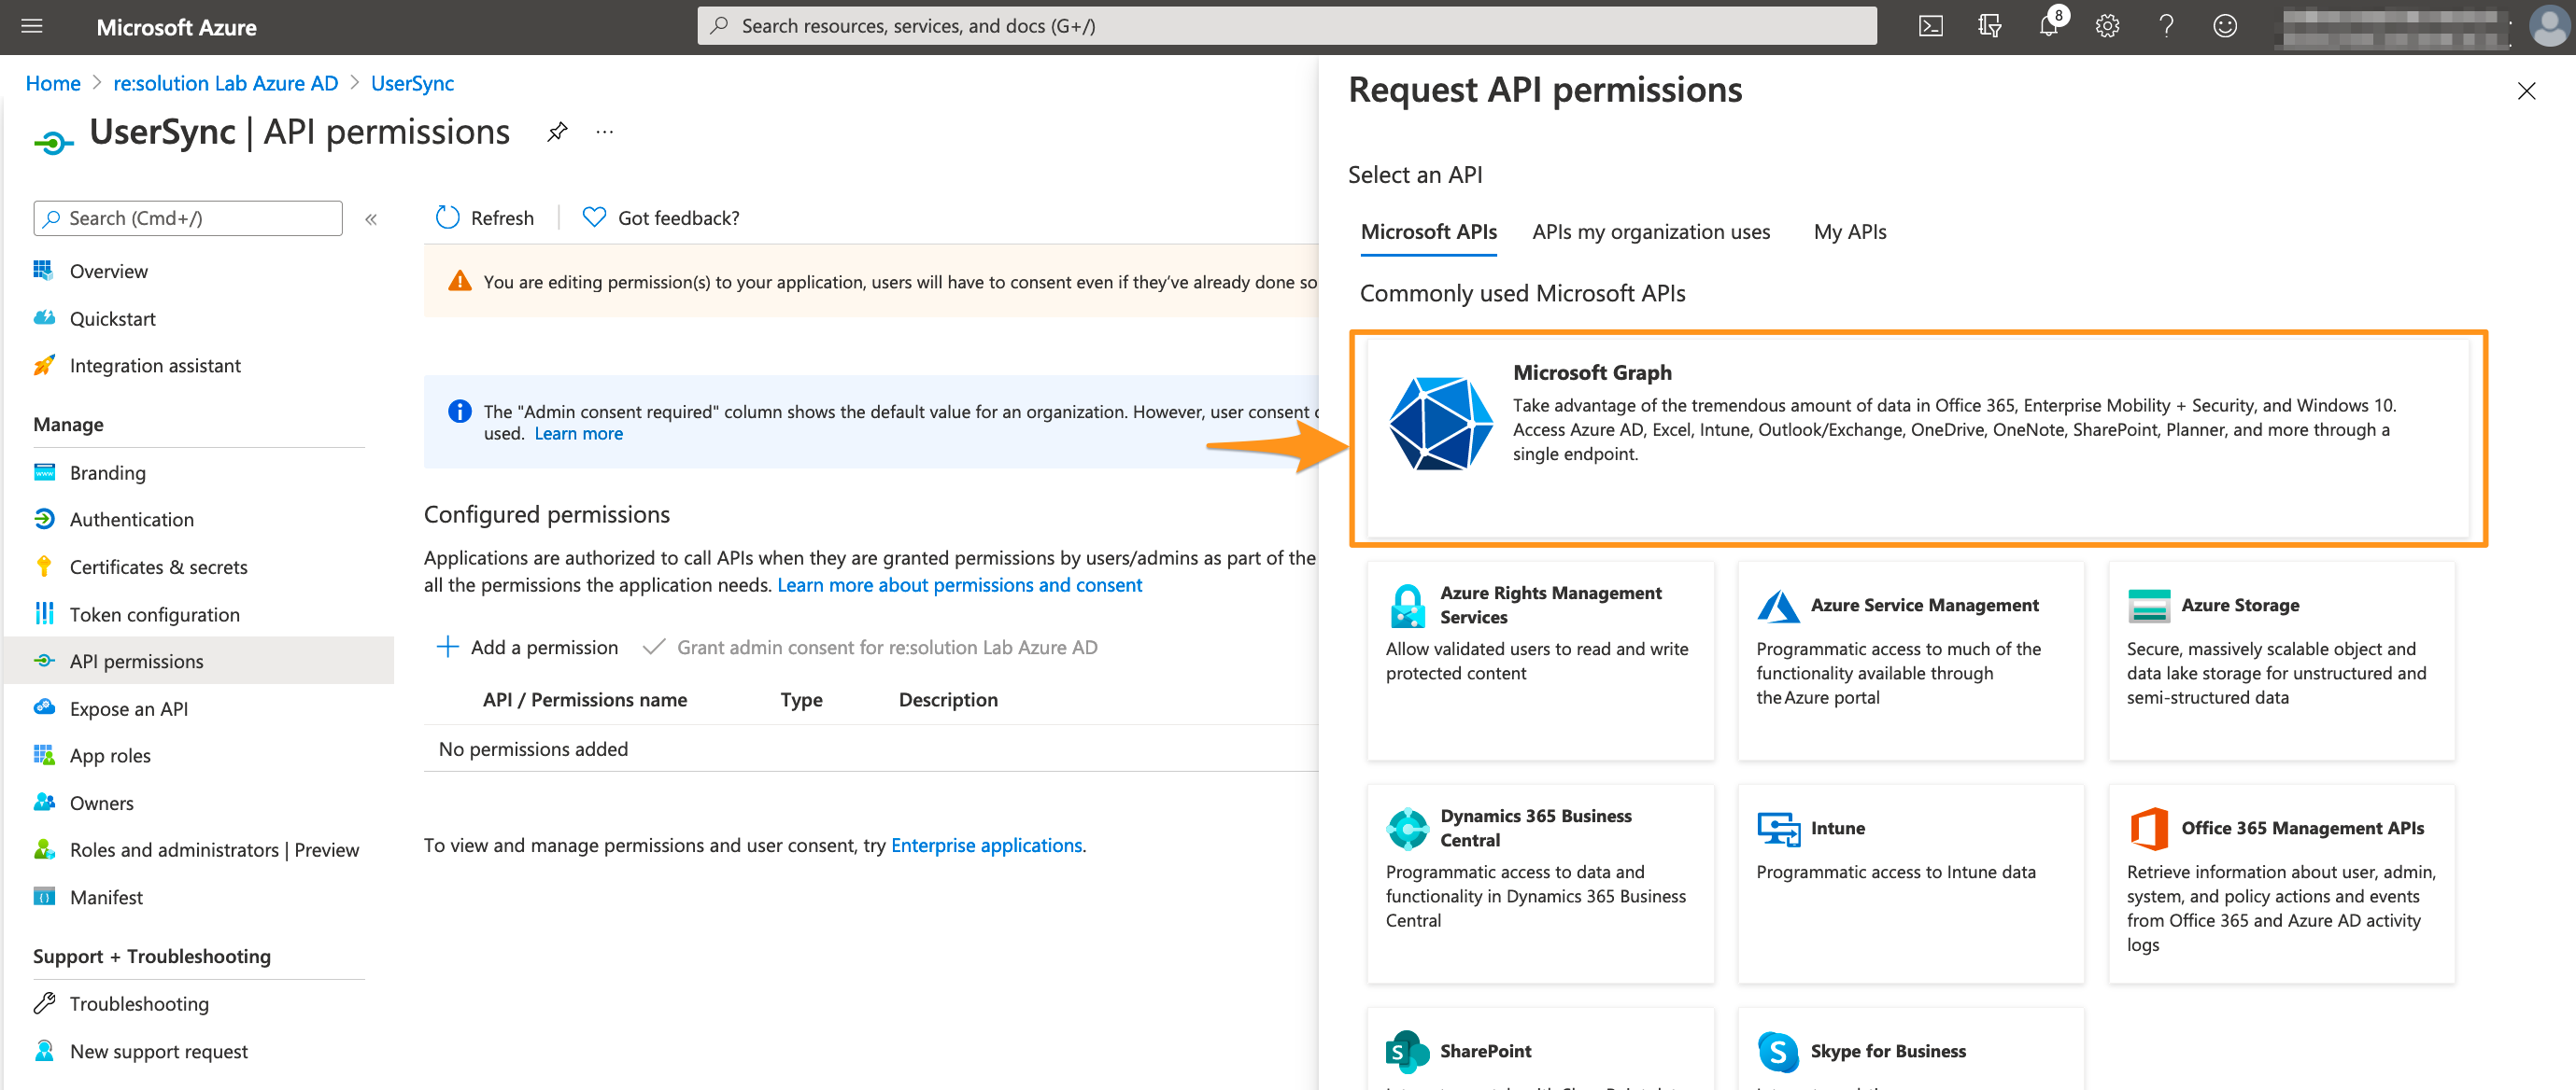Image resolution: width=2576 pixels, height=1090 pixels.
Task: Pin the UserSync API permissions blade
Action: 558,131
